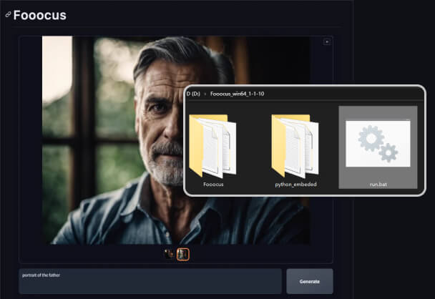Close the image preview using top-right X

coord(327,41)
